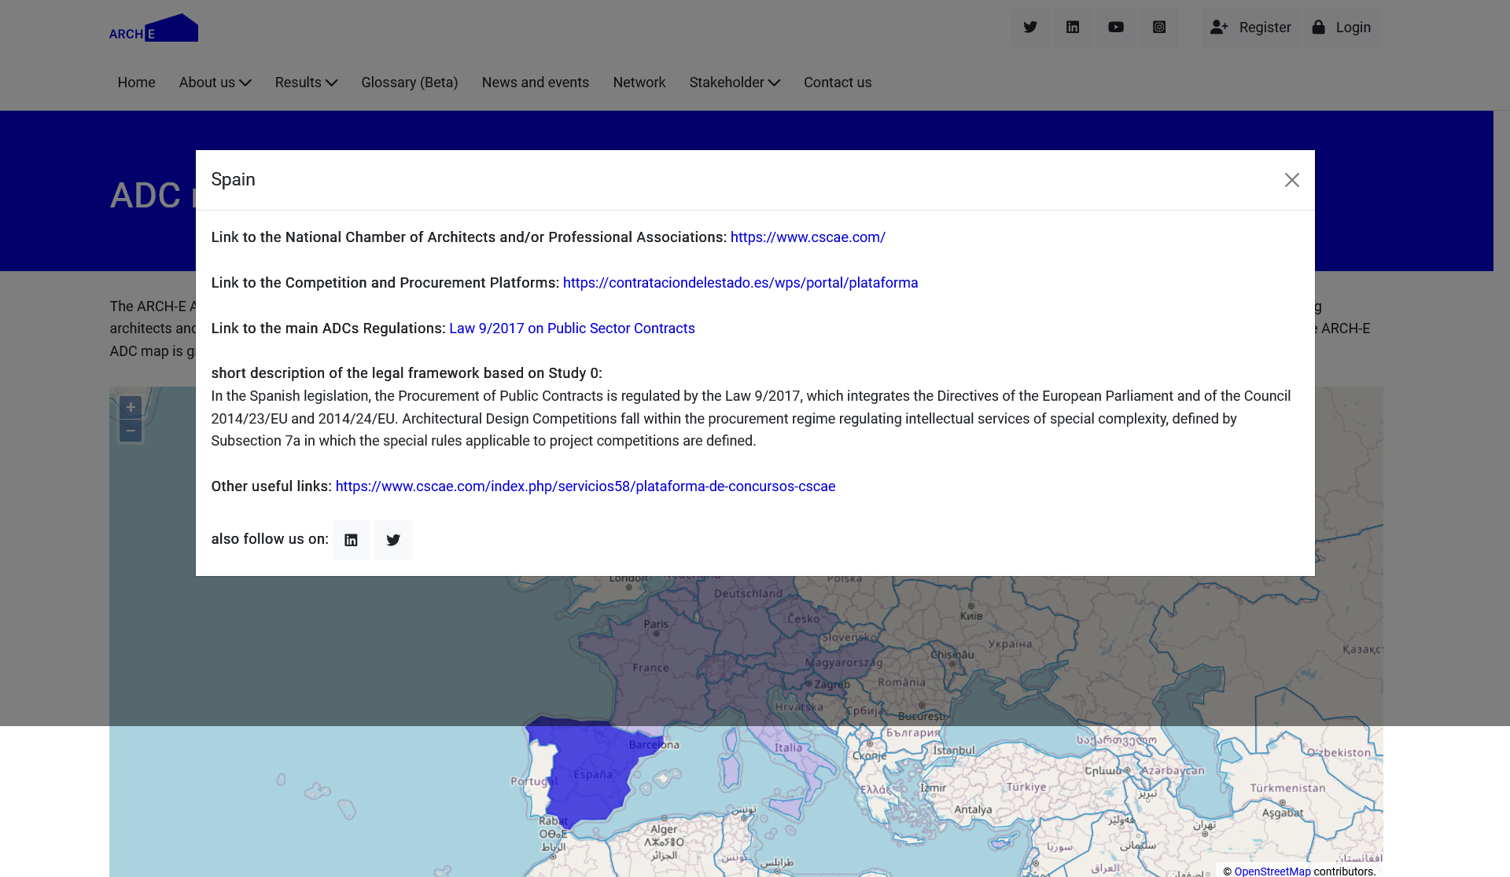Open the Instagram icon in the header
Screen dimensions: 1510x877
[1159, 28]
